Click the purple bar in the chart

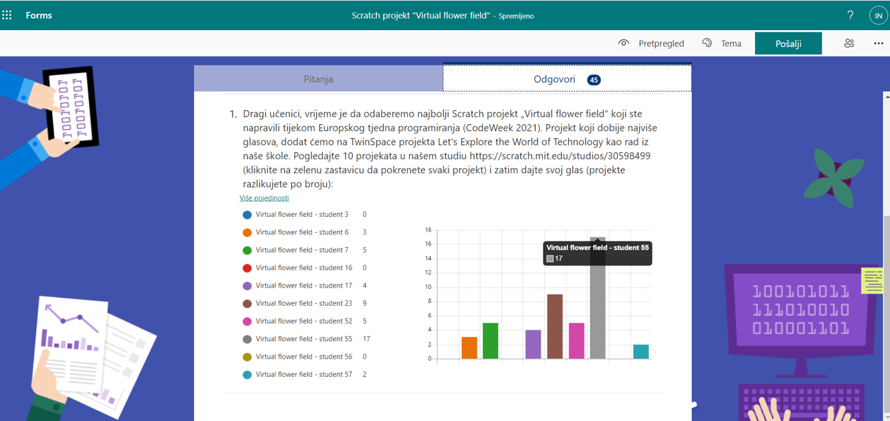pyautogui.click(x=534, y=345)
